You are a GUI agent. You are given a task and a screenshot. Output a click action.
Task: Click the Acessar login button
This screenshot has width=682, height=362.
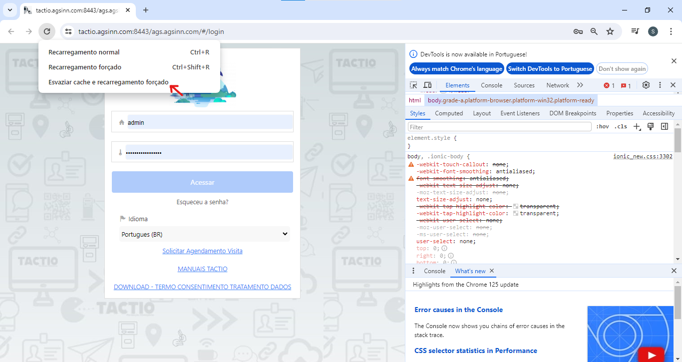click(202, 182)
